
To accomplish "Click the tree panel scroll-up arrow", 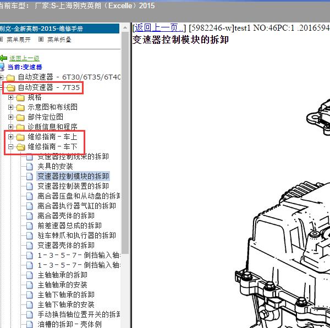I will tap(125, 27).
